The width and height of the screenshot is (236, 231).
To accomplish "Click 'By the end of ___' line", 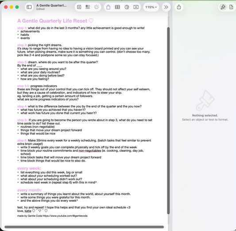I will click(30, 65).
